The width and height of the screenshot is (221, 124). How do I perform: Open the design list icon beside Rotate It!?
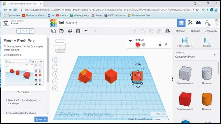(61, 22)
